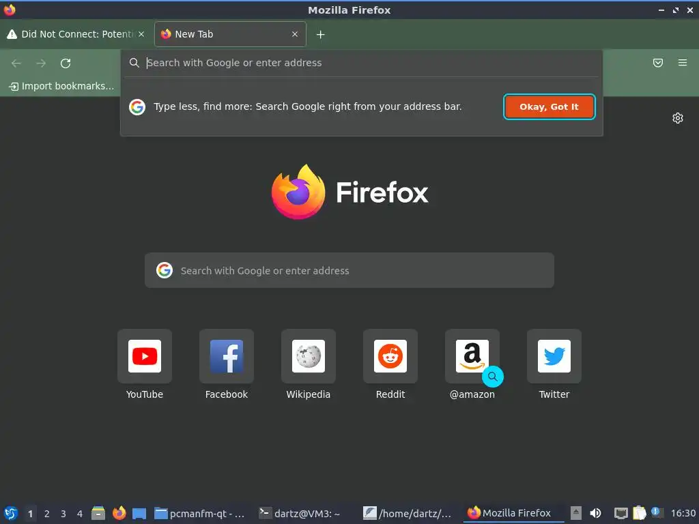Open the Firefox hamburger menu
The image size is (699, 524).
(683, 63)
